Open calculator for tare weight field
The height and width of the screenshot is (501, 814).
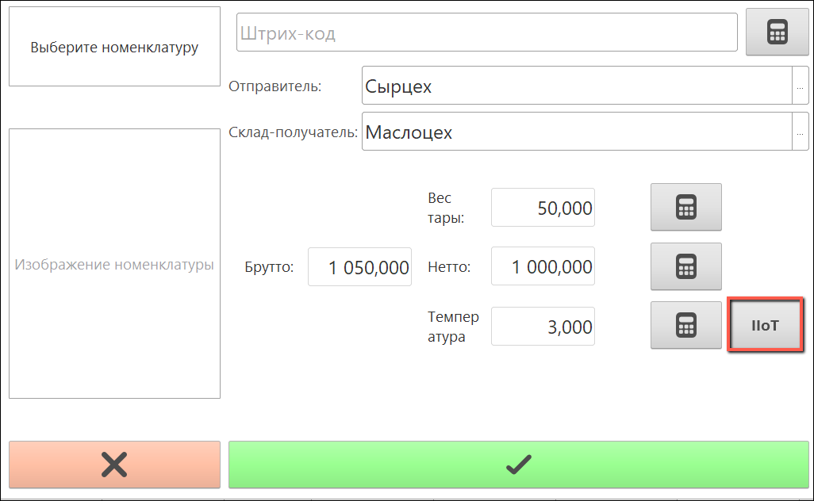[685, 207]
